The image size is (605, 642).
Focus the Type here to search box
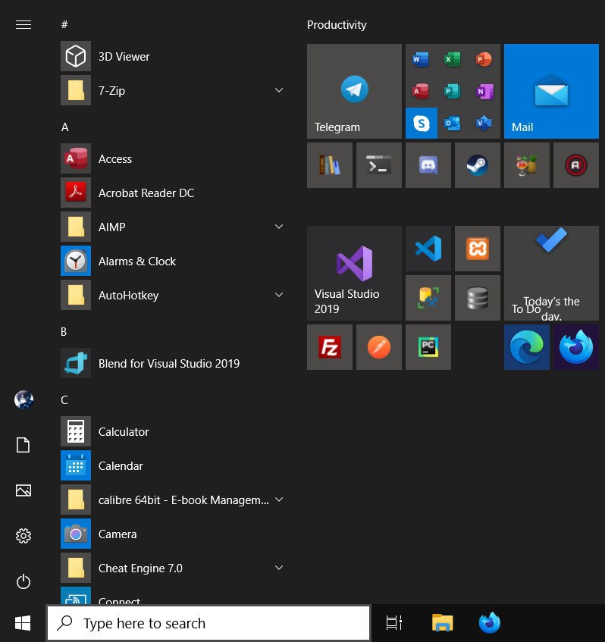pyautogui.click(x=209, y=623)
